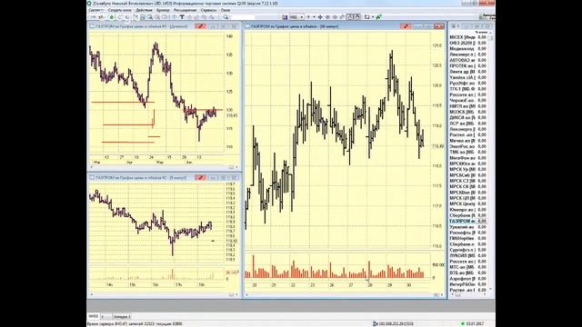
Task: Select ВТБ ао row in quotes table
Action: pos(468,272)
